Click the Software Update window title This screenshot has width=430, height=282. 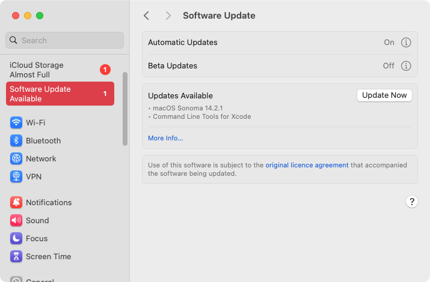[x=219, y=16]
